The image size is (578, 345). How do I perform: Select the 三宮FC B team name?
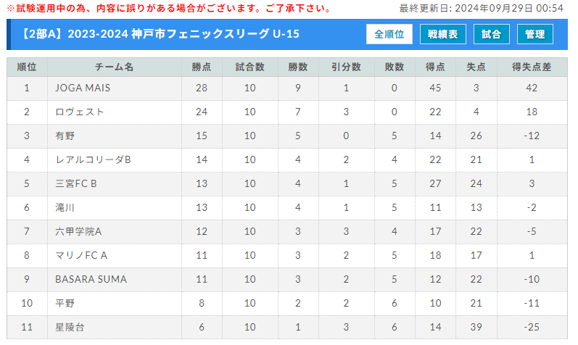pos(76,183)
